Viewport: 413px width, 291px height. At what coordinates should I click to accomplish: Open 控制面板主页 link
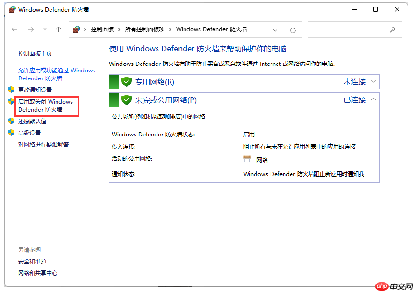(x=35, y=54)
